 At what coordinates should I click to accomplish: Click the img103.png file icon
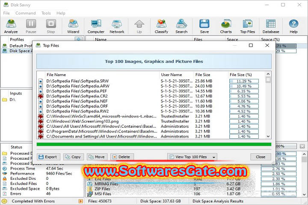(41, 121)
